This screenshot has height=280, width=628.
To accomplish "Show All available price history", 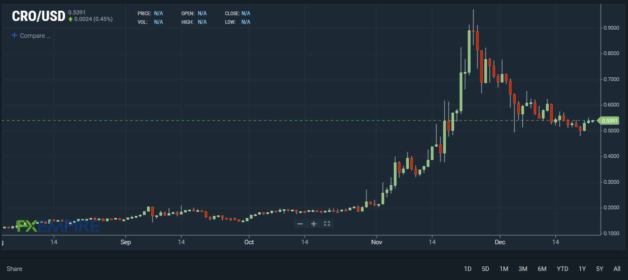I will click(x=617, y=269).
